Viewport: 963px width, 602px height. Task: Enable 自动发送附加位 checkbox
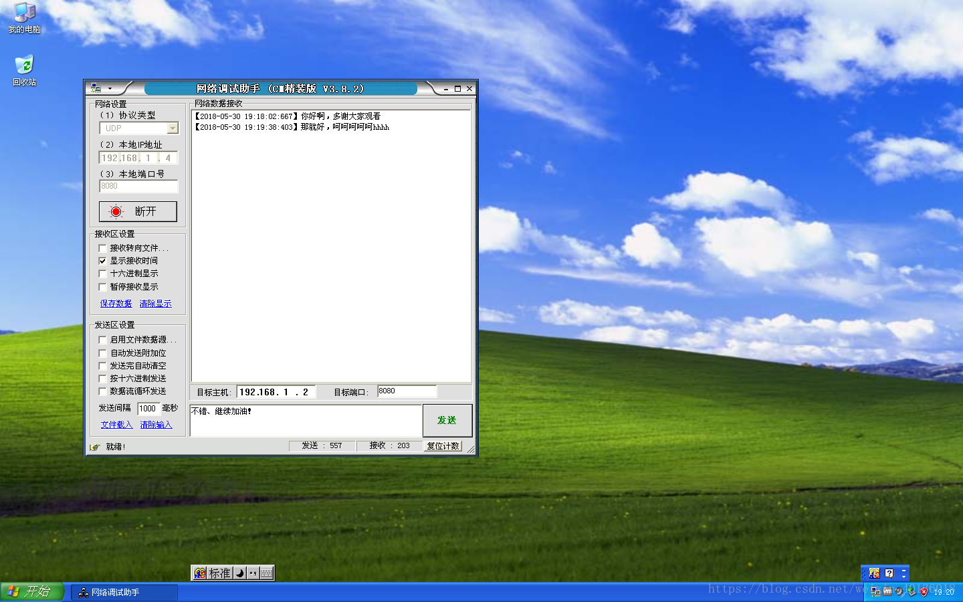[x=102, y=353]
